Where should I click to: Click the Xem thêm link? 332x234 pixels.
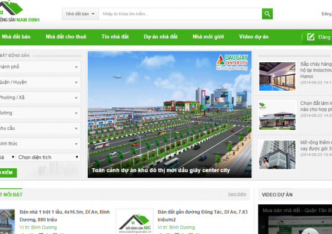tap(237, 194)
